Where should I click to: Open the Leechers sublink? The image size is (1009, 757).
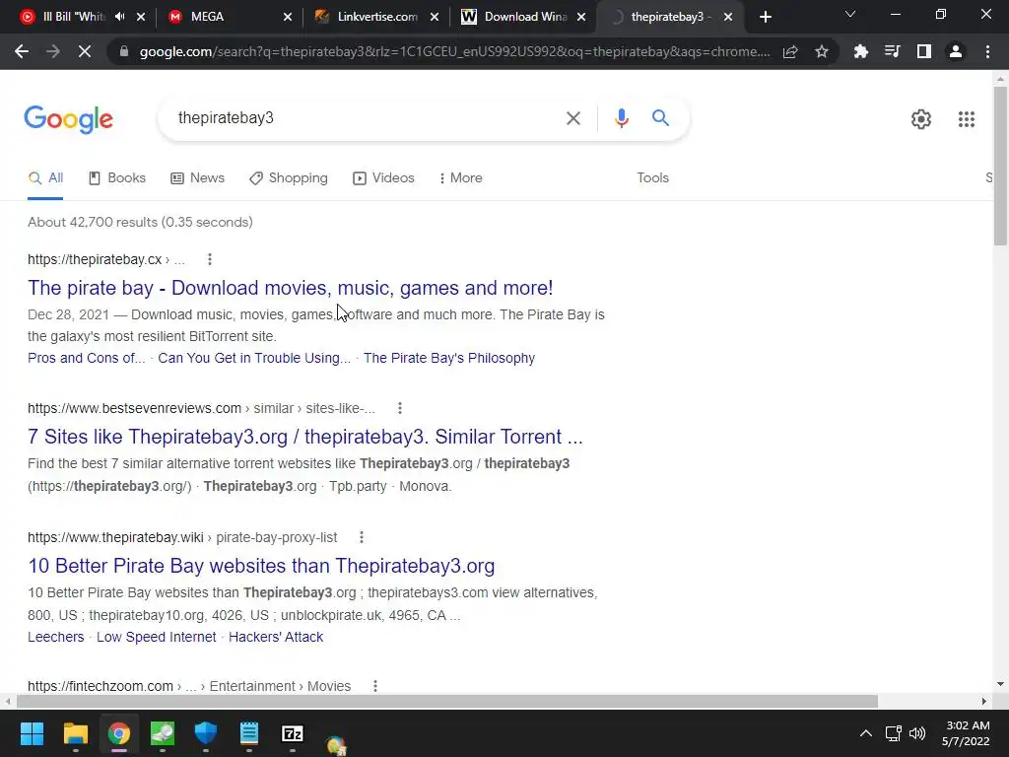56,637
